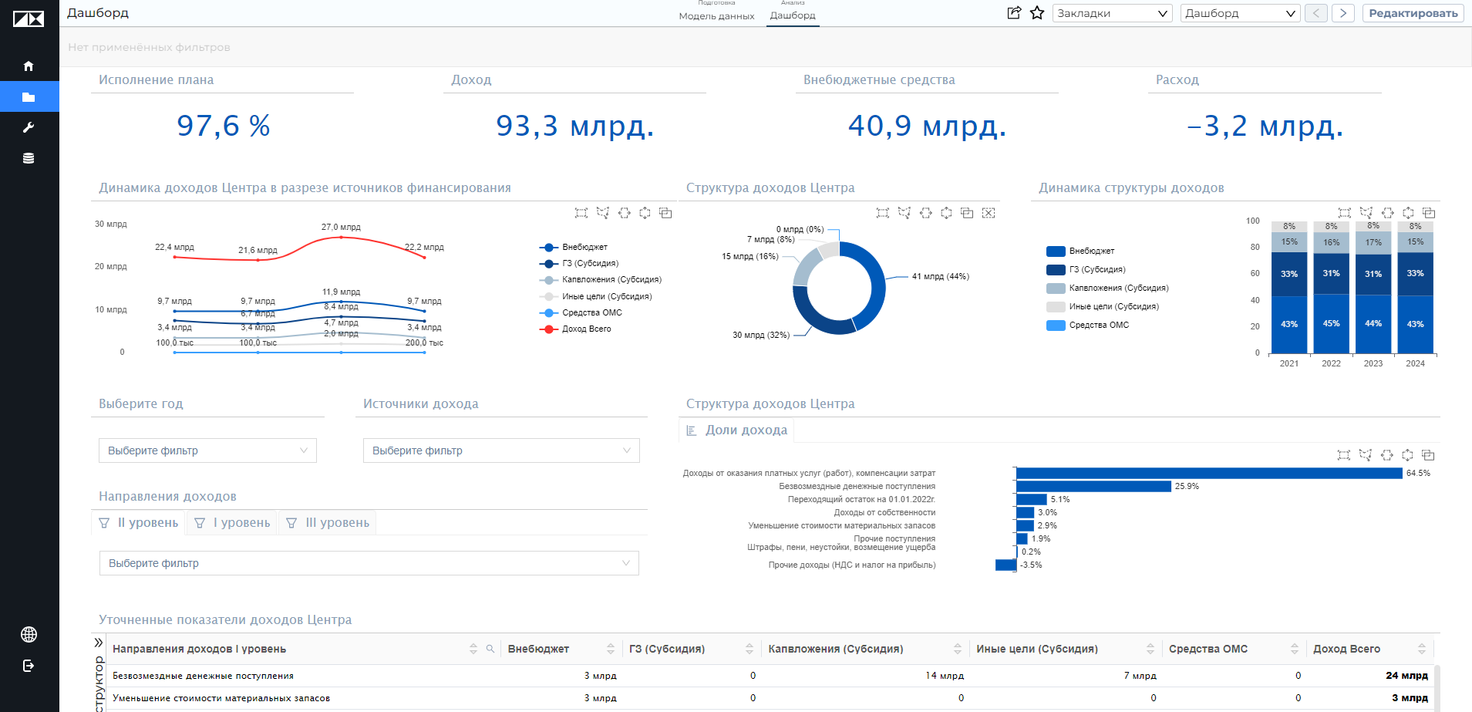Viewport: 1472px width, 712px height.
Task: Open the home icon in sidebar
Action: tap(29, 66)
